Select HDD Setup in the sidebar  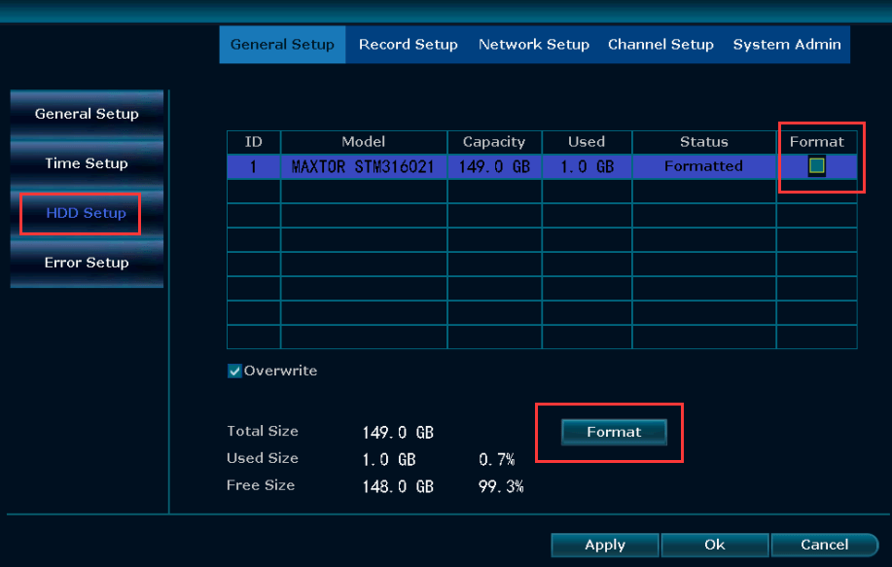pyautogui.click(x=87, y=213)
